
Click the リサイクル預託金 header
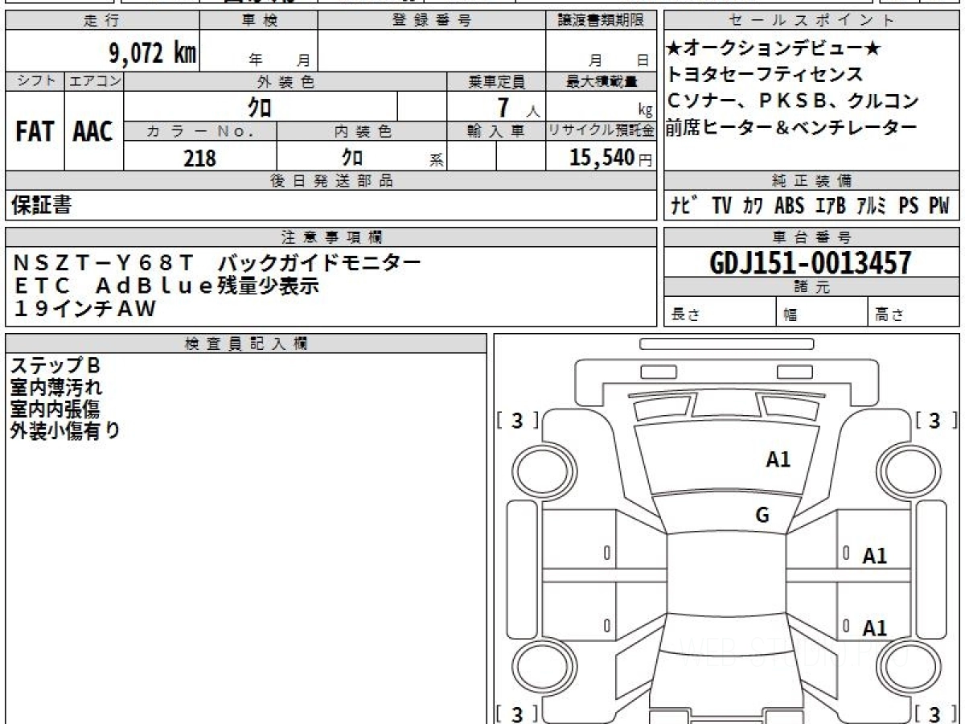[x=602, y=131]
